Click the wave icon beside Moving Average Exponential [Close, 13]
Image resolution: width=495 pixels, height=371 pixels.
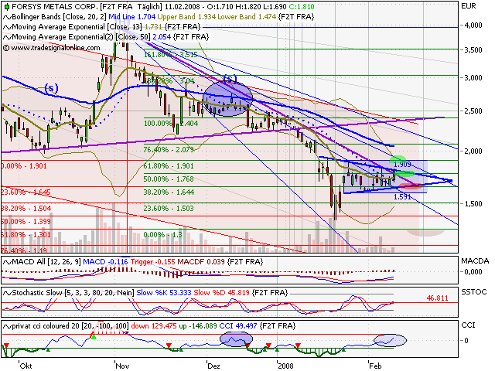click(7, 27)
